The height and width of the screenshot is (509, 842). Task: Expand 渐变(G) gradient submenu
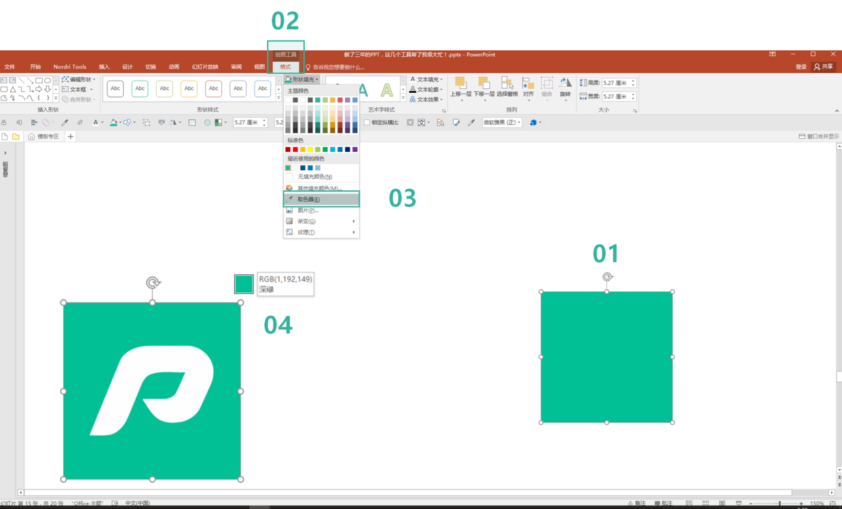[x=321, y=221]
